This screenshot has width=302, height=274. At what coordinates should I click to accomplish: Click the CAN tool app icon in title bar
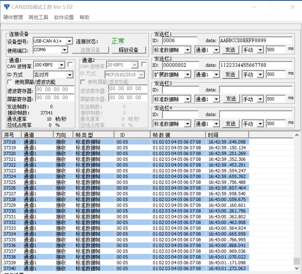pyautogui.click(x=7, y=7)
